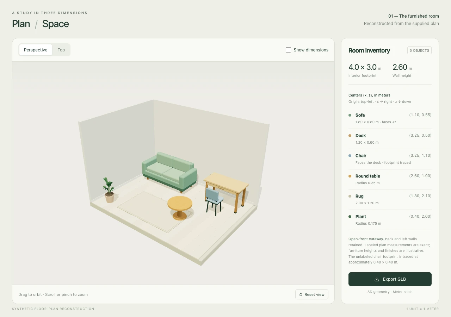The width and height of the screenshot is (451, 317).
Task: Switch to the Top view tab
Action: click(x=61, y=50)
